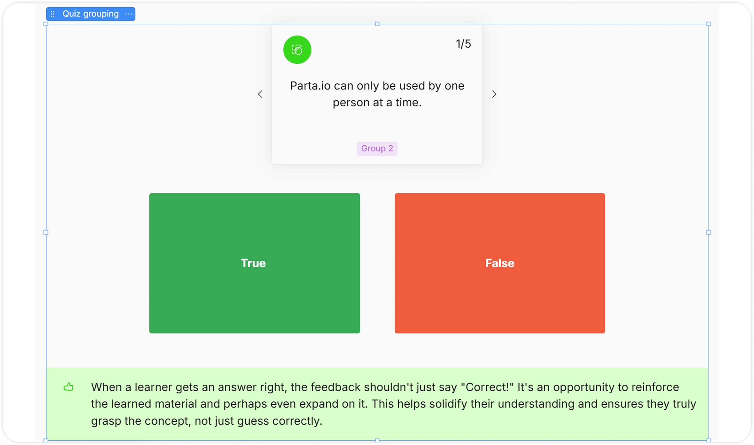Click the bottom-right resize handle of the block
Screen dimensions: 754x445
click(x=709, y=440)
